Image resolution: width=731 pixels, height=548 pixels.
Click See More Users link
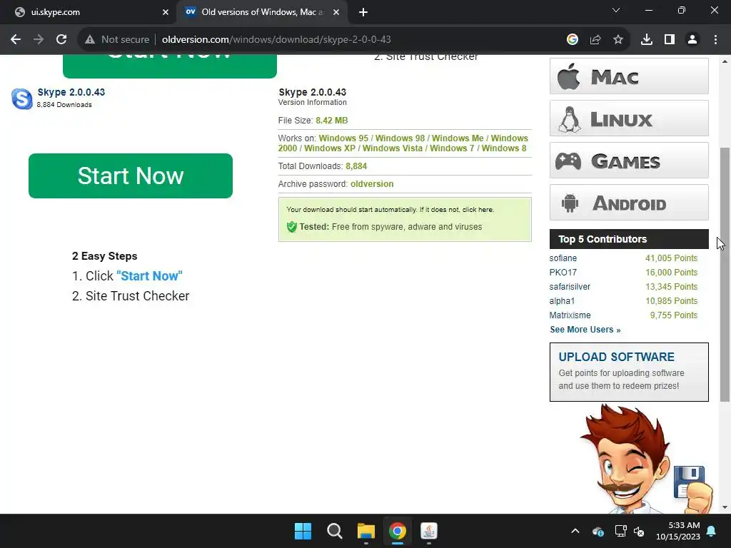[585, 330]
